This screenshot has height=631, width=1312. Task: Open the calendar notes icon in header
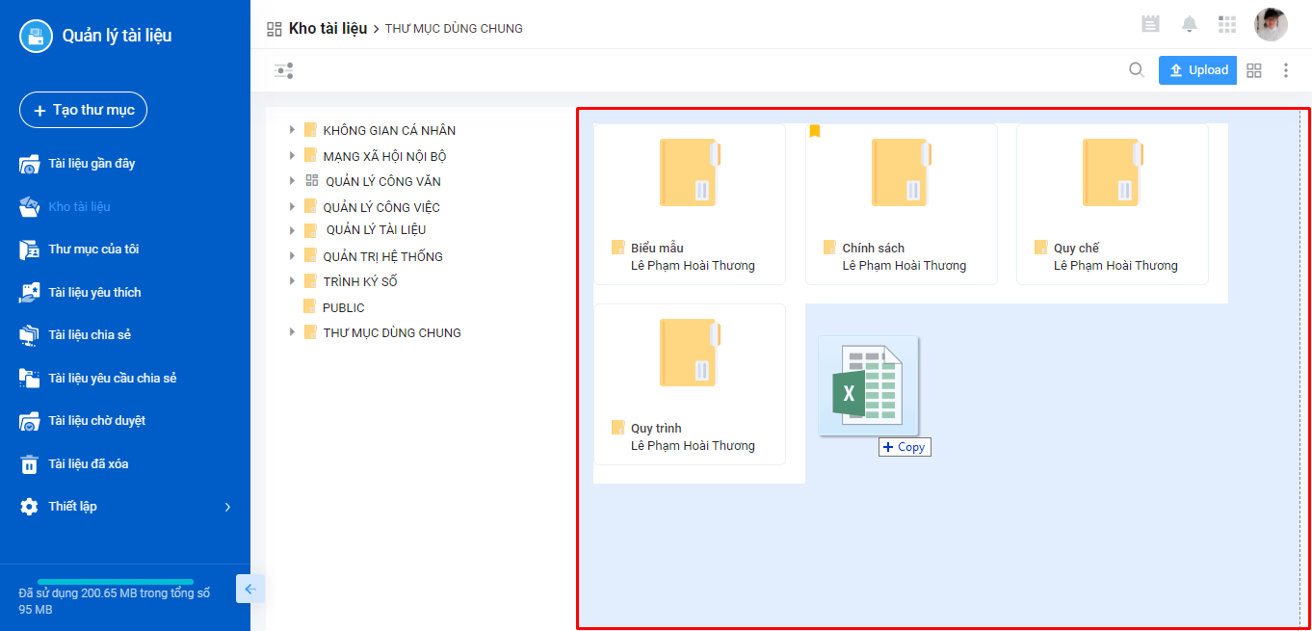pyautogui.click(x=1150, y=24)
